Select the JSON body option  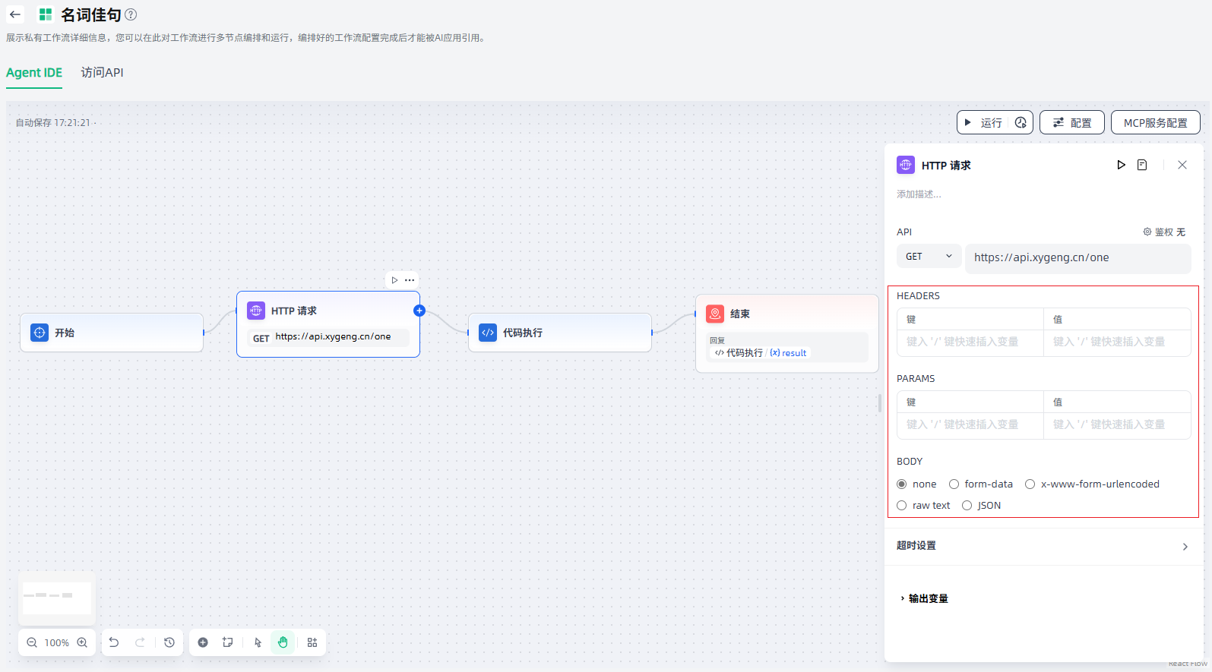(x=967, y=506)
